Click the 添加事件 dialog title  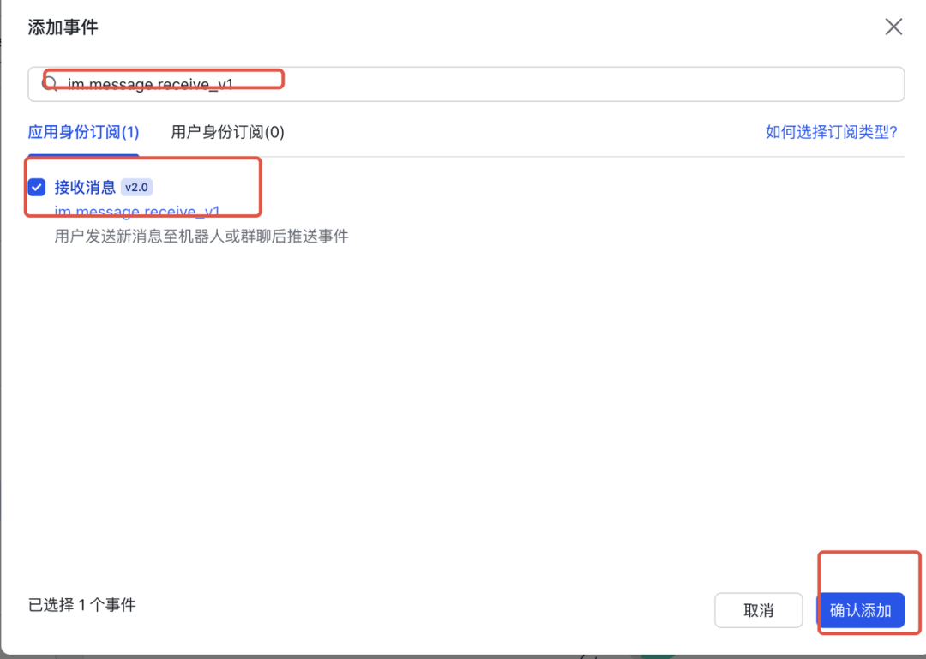pos(63,27)
